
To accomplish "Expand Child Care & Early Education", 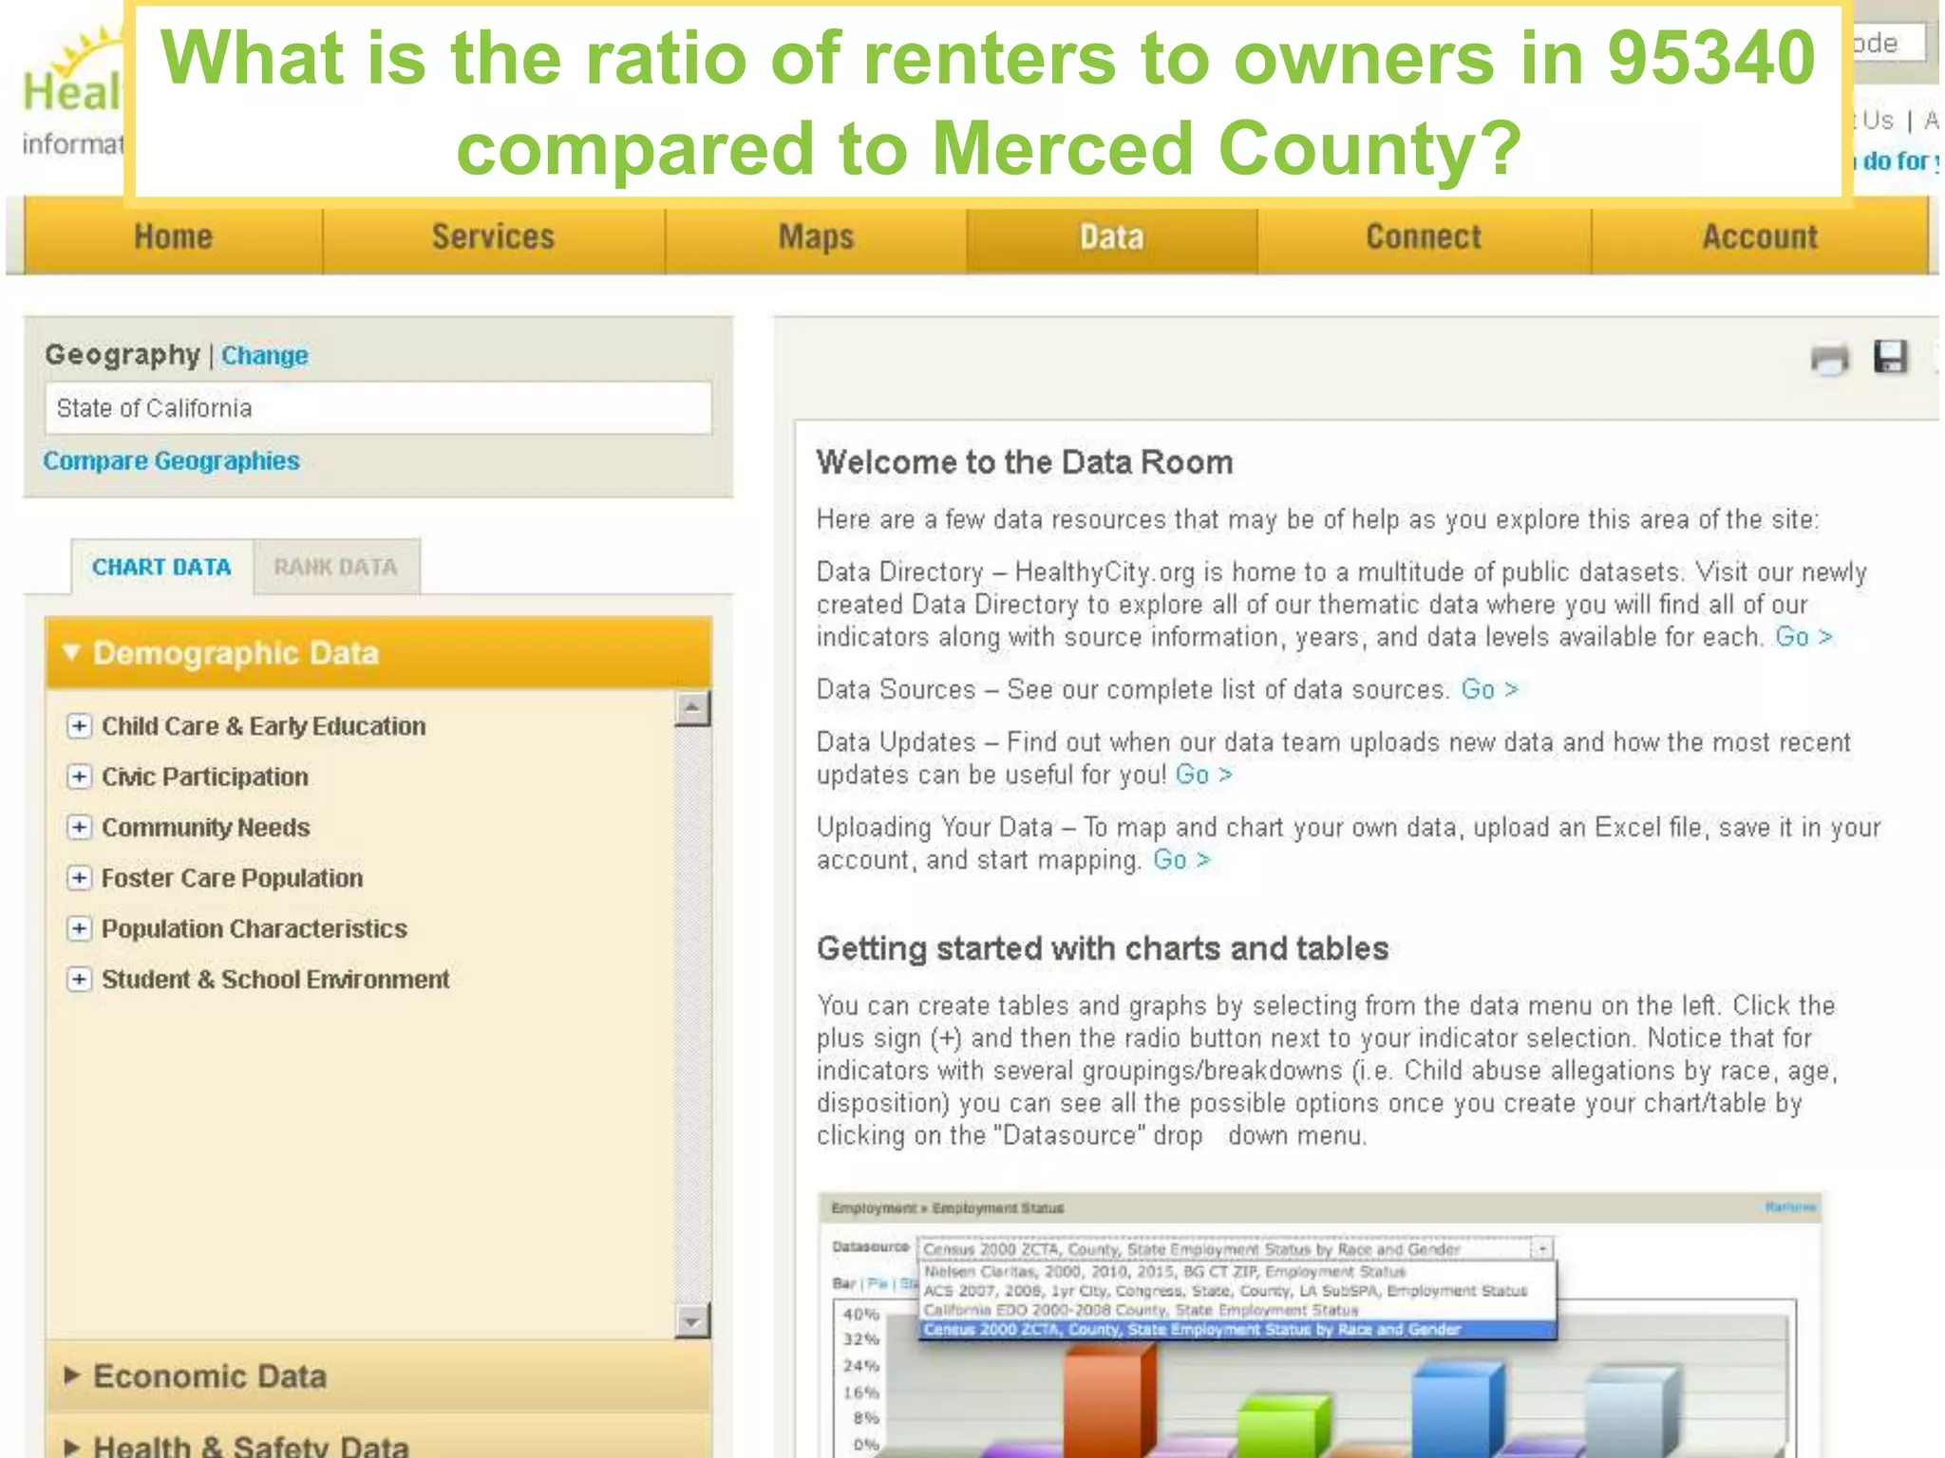I will coord(79,726).
